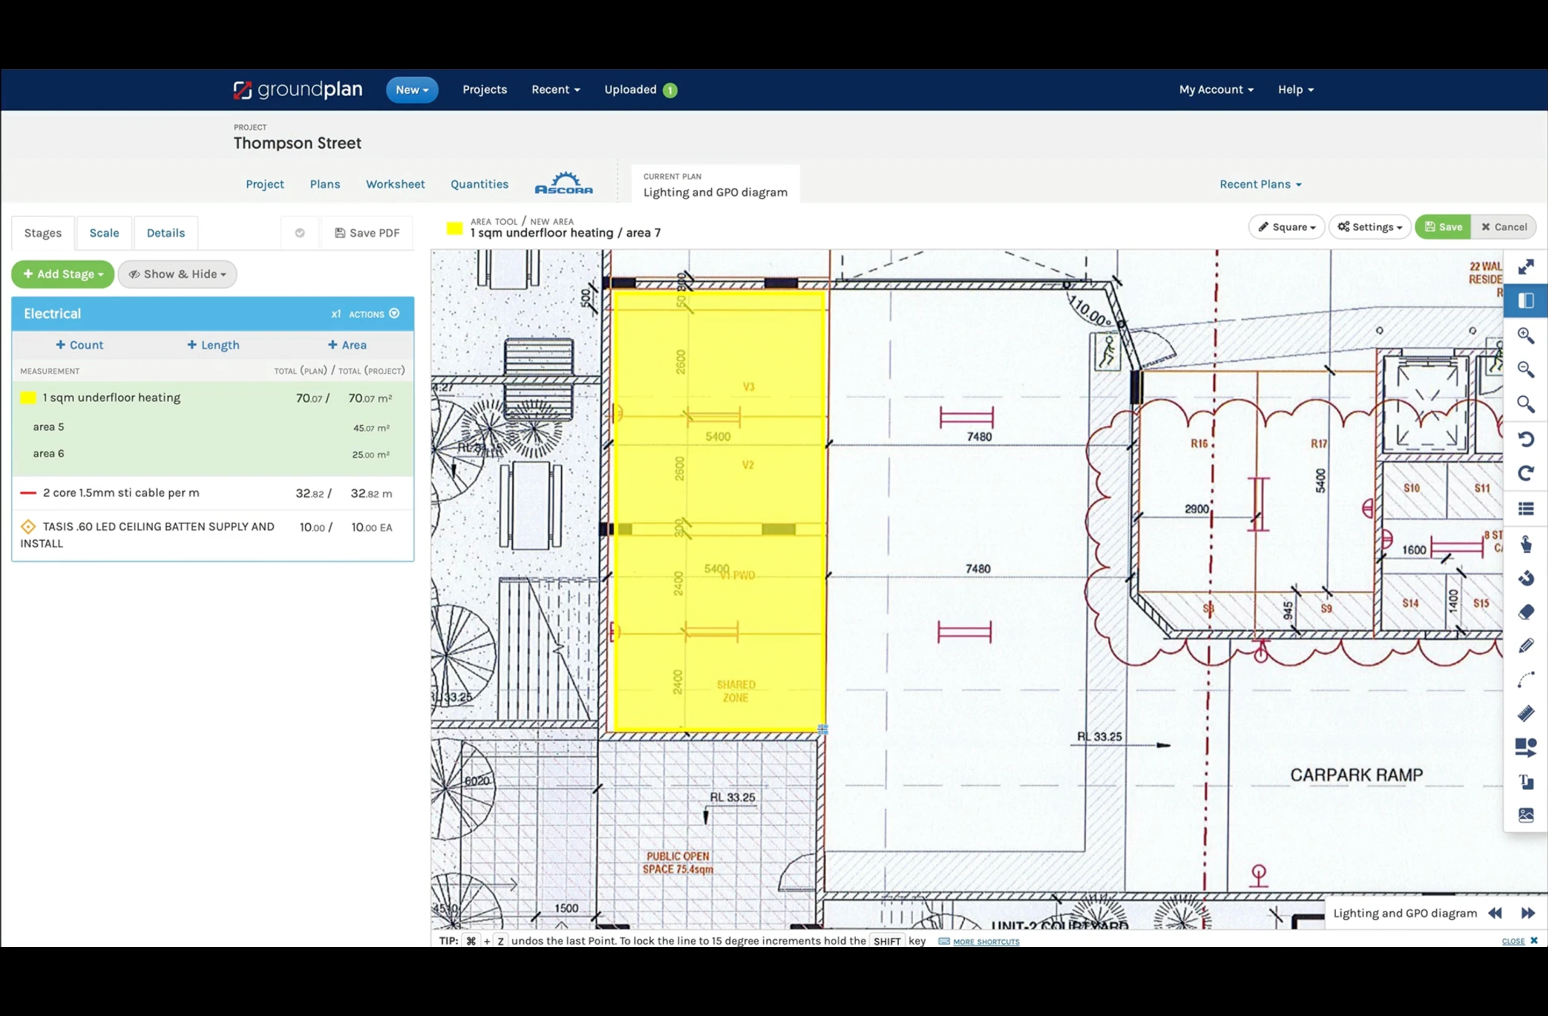Click the zoom out magnifier icon
Screen dimensions: 1548x1016
(1526, 369)
